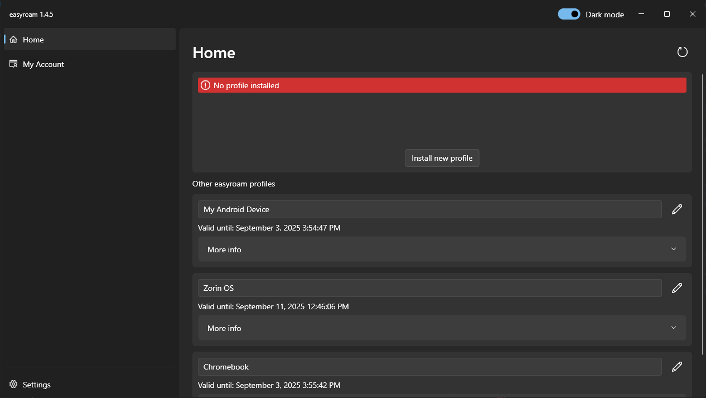
Task: Select the My Android Device name field
Action: click(x=429, y=209)
